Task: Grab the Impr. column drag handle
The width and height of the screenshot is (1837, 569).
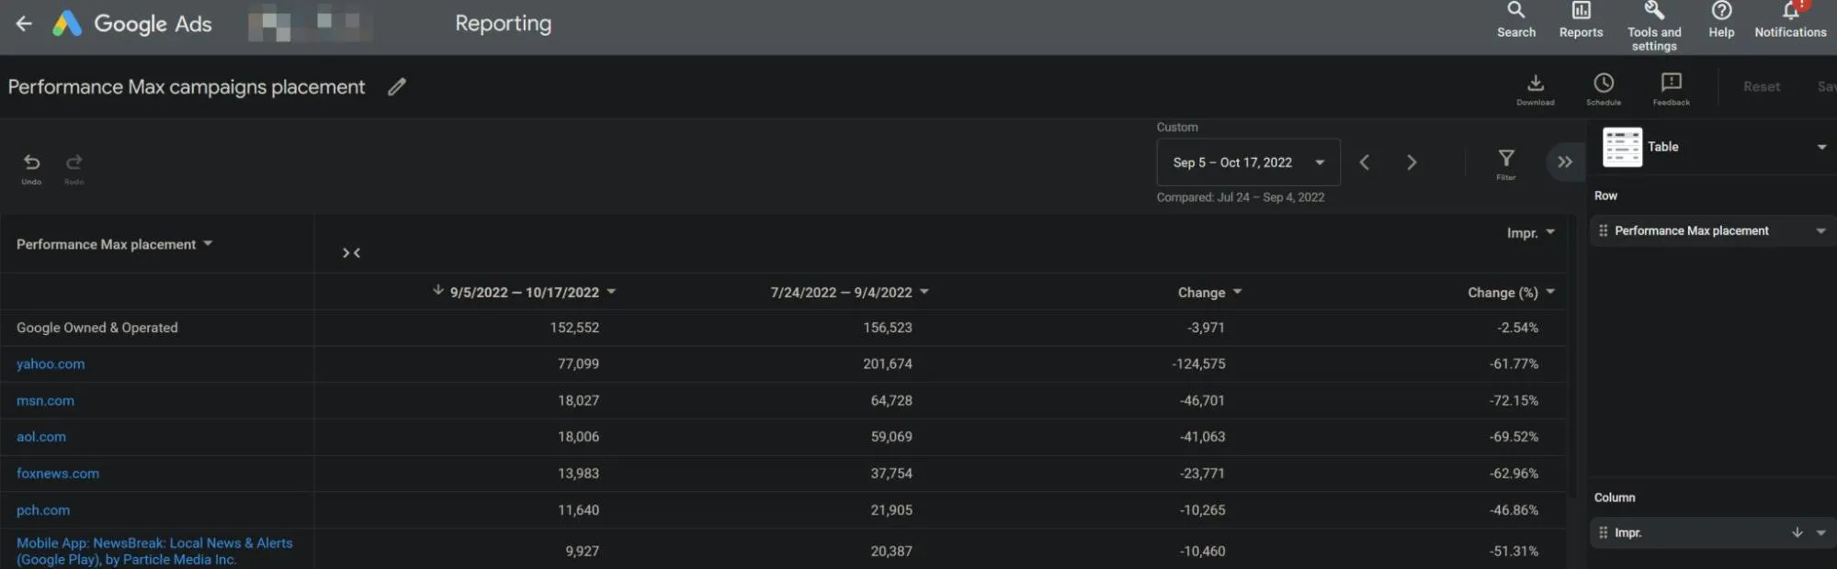Action: tap(1604, 533)
